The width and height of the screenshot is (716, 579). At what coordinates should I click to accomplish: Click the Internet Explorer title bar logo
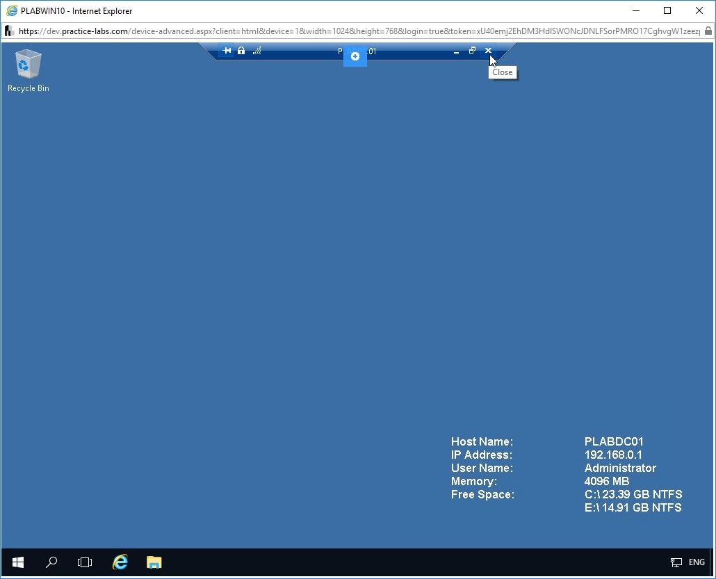(11, 10)
